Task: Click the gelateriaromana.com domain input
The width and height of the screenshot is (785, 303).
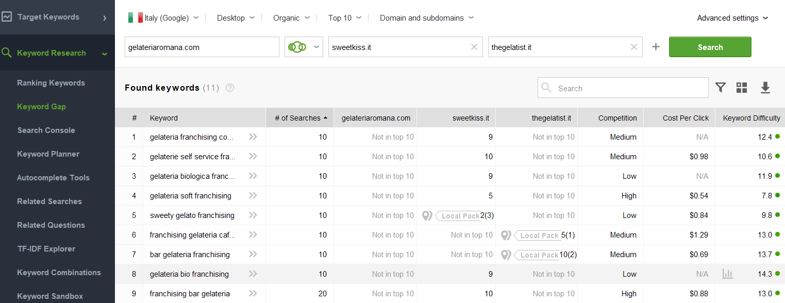Action: [x=202, y=47]
